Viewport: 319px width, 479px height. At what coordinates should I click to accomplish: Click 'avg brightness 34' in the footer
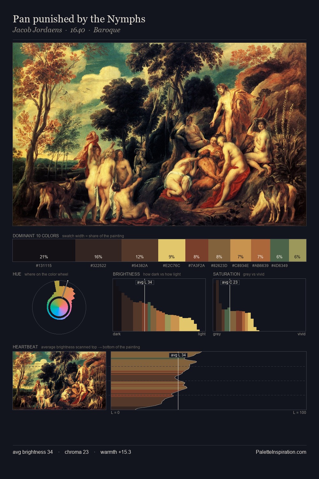(33, 452)
